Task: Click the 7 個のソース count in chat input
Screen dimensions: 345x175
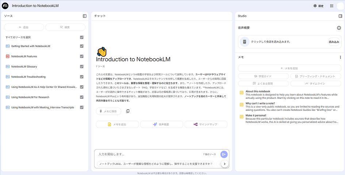Action: tap(210, 154)
